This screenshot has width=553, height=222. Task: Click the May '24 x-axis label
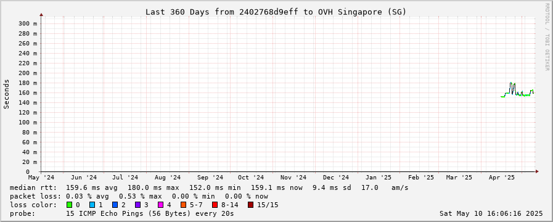[41, 178]
